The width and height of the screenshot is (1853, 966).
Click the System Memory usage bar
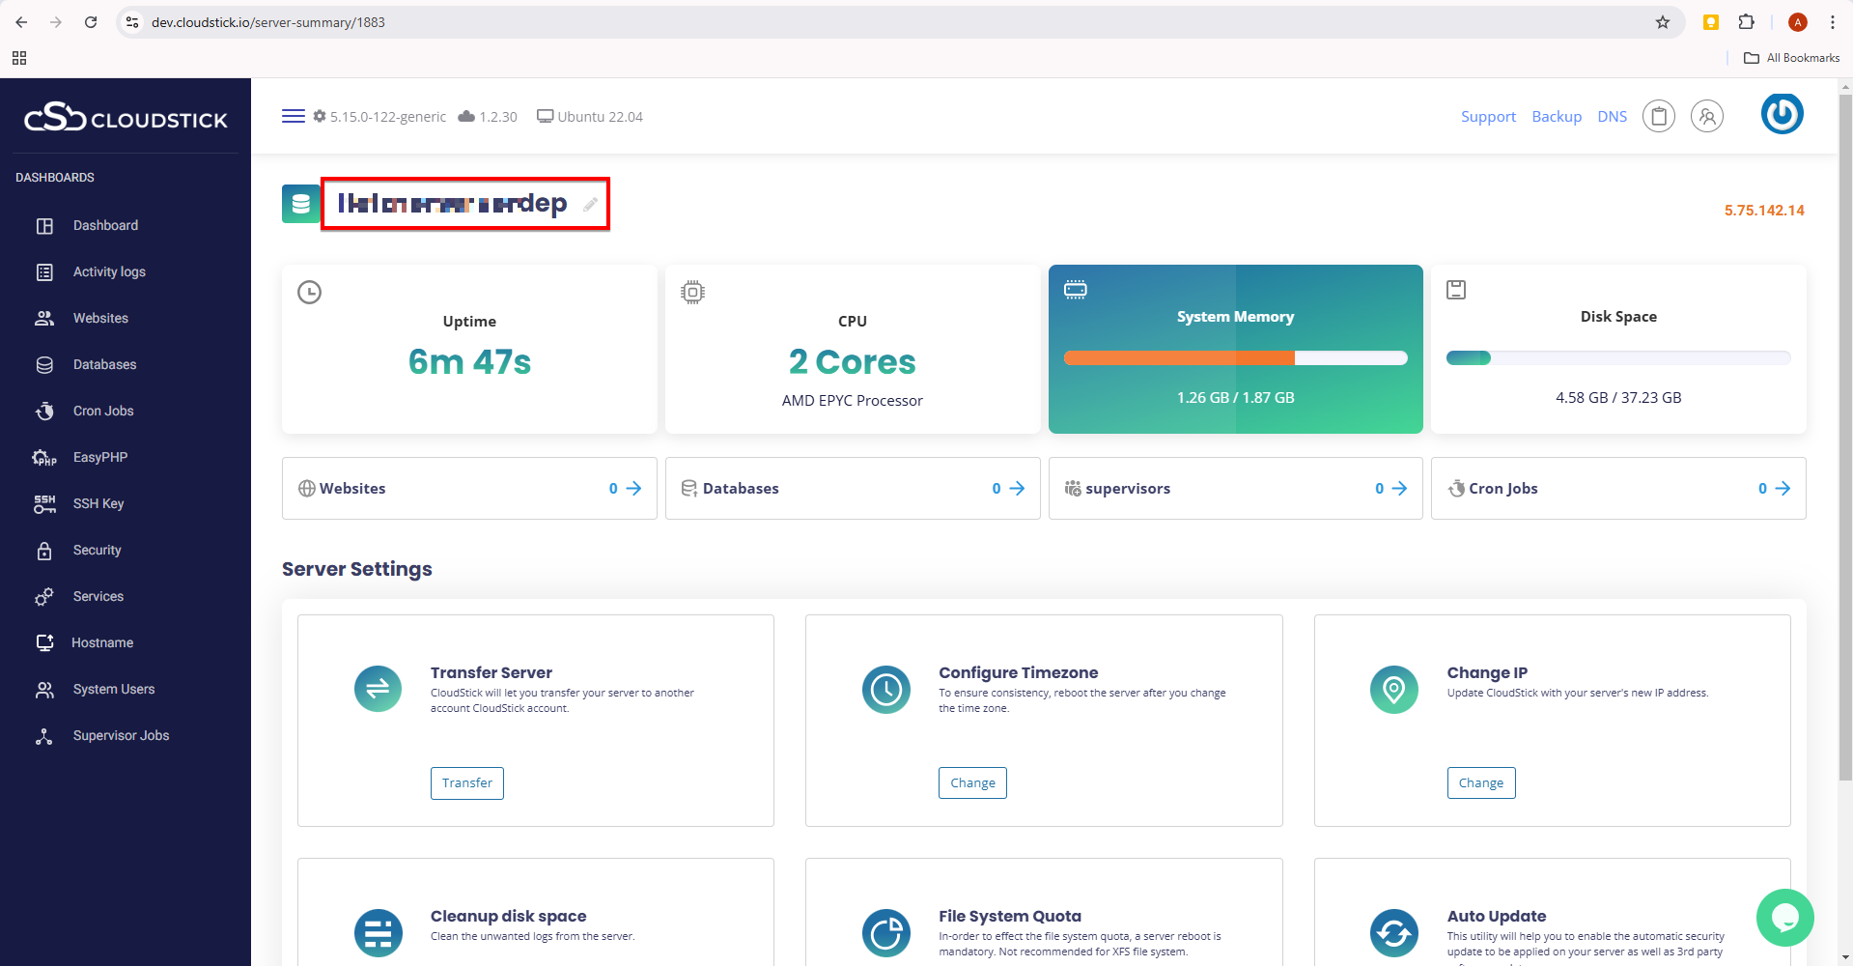click(x=1235, y=358)
